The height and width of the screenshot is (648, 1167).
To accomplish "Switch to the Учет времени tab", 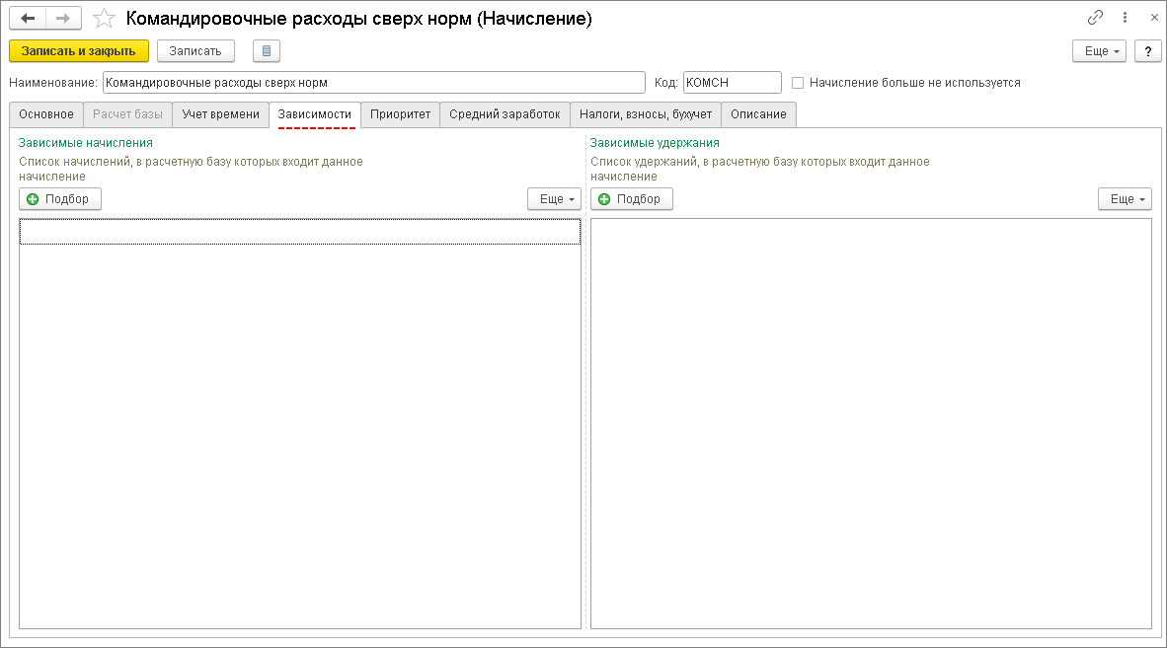I will (221, 114).
